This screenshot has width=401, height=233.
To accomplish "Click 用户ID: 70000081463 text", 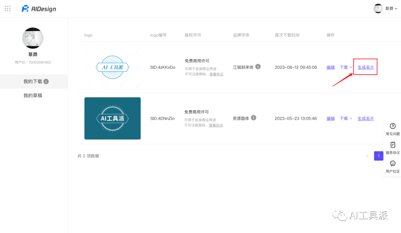I will click(x=33, y=62).
